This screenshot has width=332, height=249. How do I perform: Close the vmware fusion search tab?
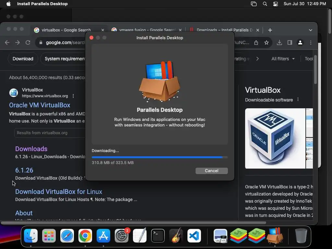pyautogui.click(x=180, y=30)
